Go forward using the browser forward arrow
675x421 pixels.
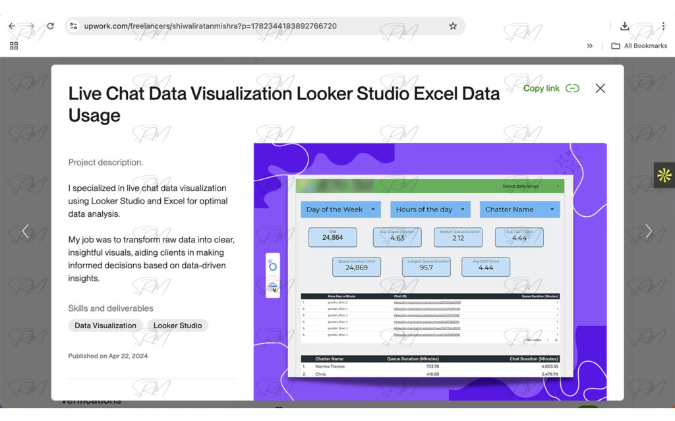[x=31, y=26]
